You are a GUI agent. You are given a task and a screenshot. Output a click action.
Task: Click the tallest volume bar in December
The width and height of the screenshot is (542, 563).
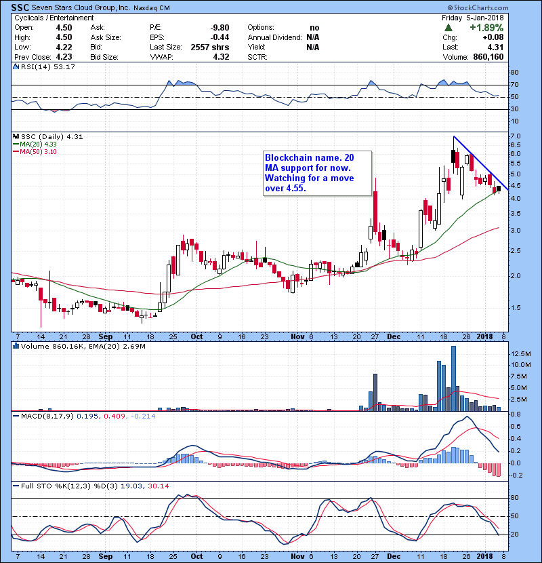coord(453,378)
